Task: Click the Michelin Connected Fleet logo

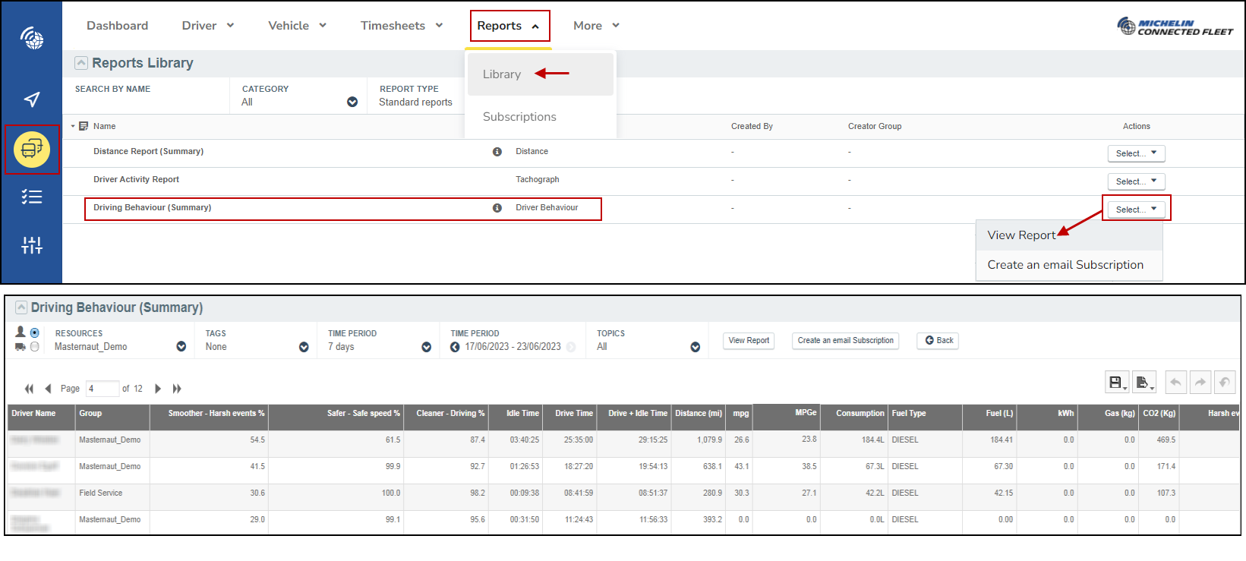Action: pos(1175,27)
